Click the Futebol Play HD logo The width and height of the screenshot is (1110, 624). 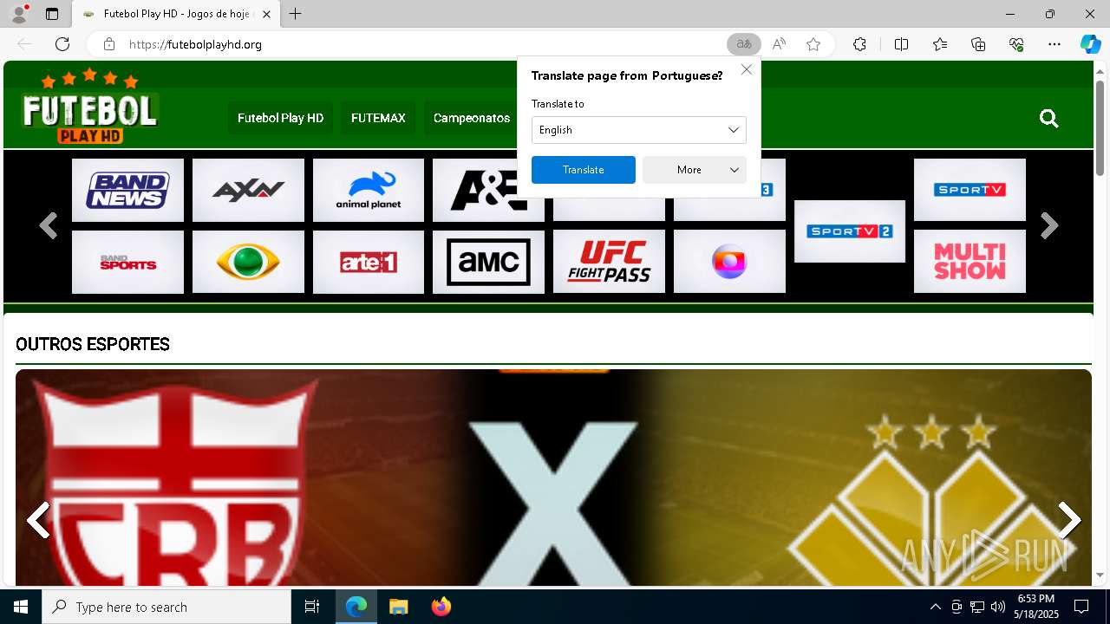pos(89,107)
